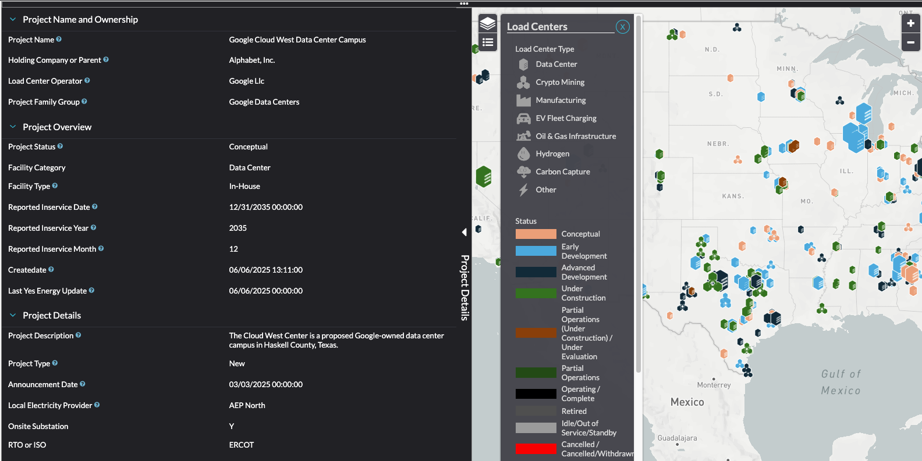
Task: Click the Under Construction green swatch
Action: click(x=536, y=294)
